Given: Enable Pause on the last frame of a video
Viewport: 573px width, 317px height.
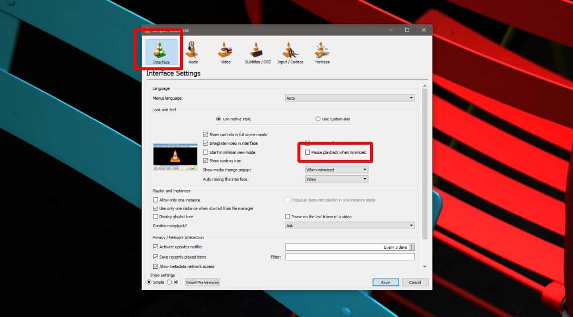Looking at the screenshot, I should coord(318,217).
